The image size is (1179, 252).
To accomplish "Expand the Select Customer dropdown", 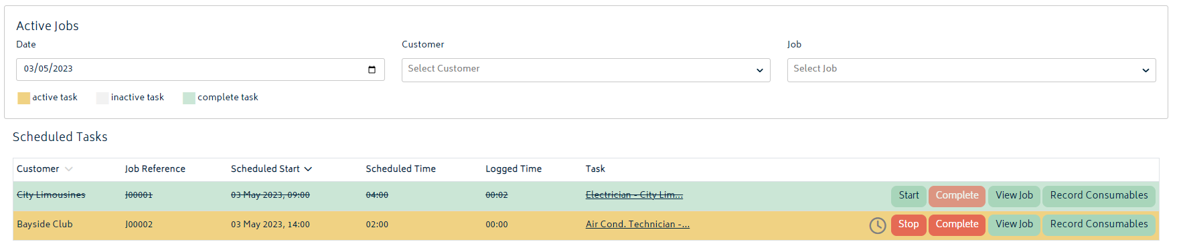I will (586, 70).
